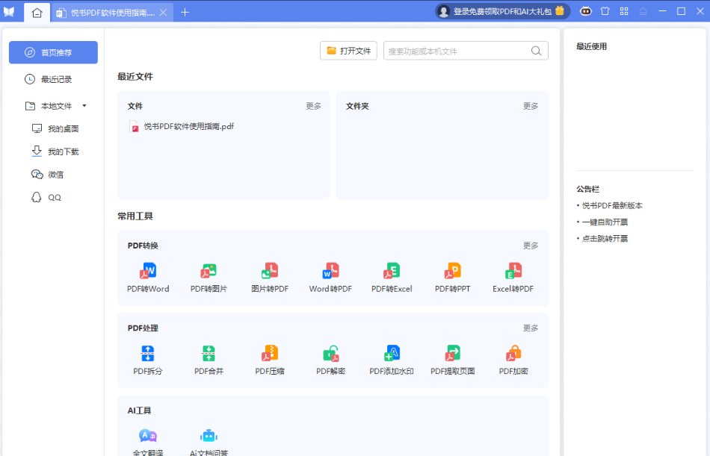Open the PDF拆分 split tool
The height and width of the screenshot is (456, 710).
[x=148, y=360]
